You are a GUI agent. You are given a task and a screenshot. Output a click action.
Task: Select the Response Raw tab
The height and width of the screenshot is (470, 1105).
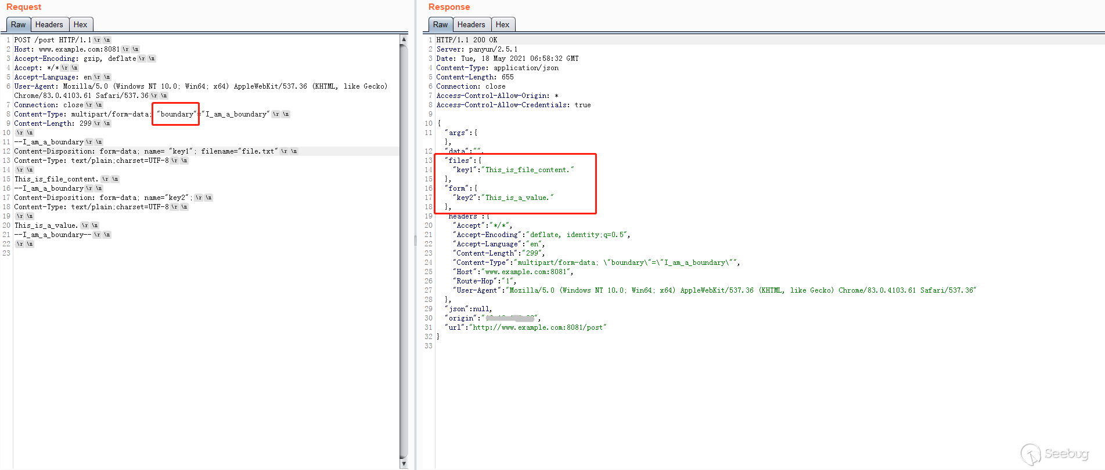440,24
